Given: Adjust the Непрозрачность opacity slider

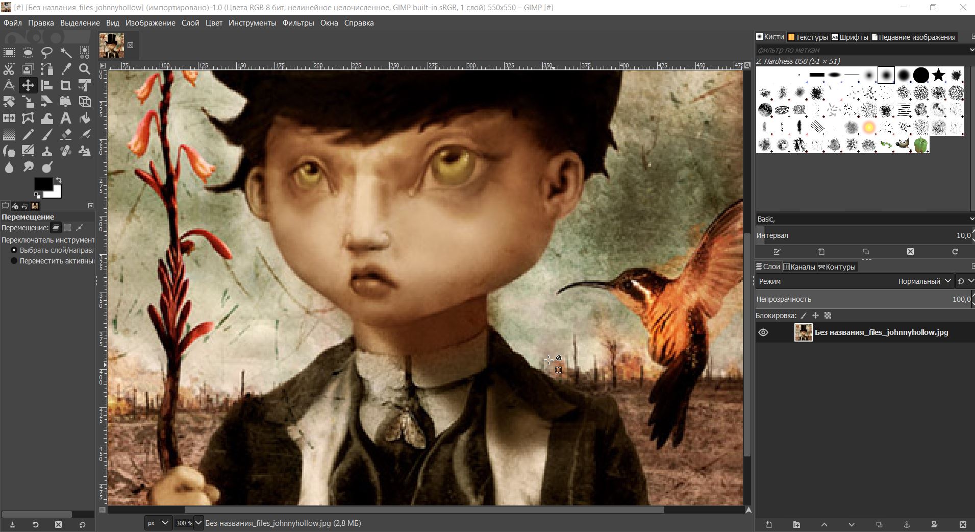Looking at the screenshot, I should pyautogui.click(x=864, y=299).
